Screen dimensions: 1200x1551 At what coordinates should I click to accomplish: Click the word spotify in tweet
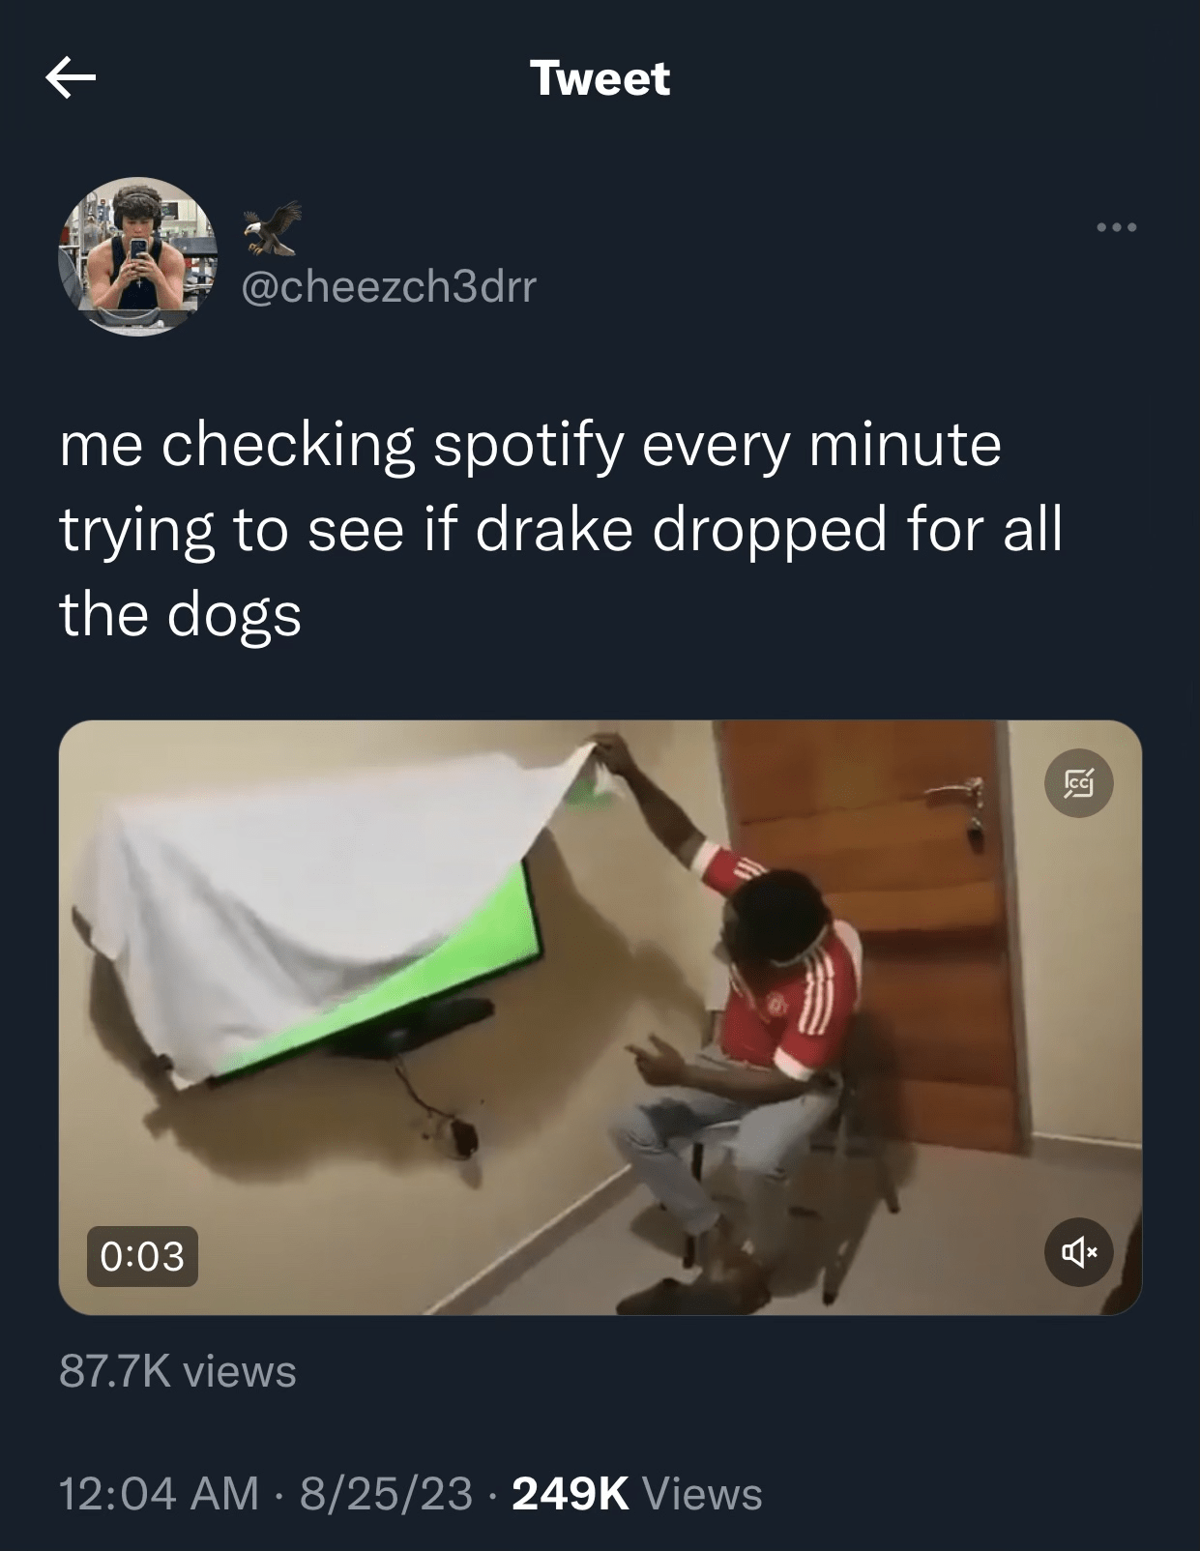(x=527, y=447)
